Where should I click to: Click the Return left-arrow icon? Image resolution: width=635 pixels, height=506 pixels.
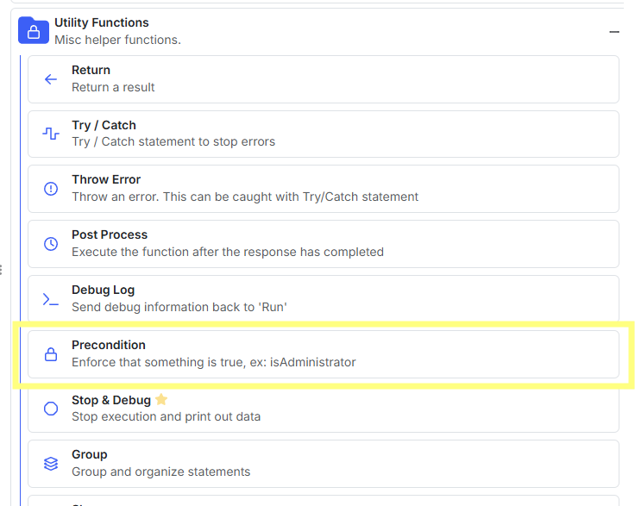coord(51,79)
